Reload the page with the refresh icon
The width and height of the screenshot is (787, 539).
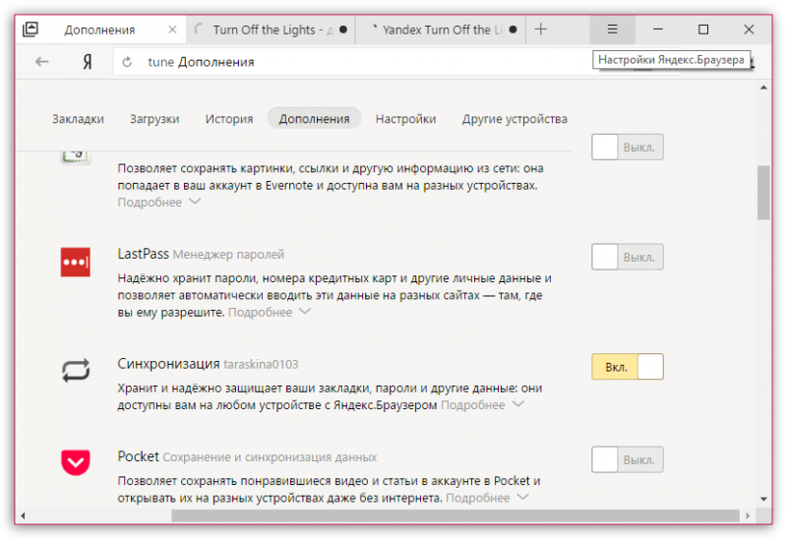coord(127,62)
